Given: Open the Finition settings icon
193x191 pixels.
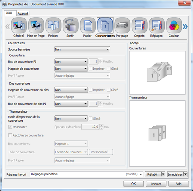Looking at the screenshot, I should click(53, 25).
